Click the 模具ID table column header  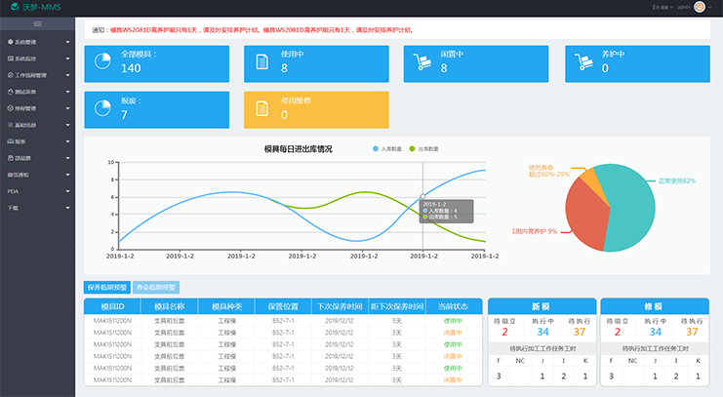coord(112,306)
